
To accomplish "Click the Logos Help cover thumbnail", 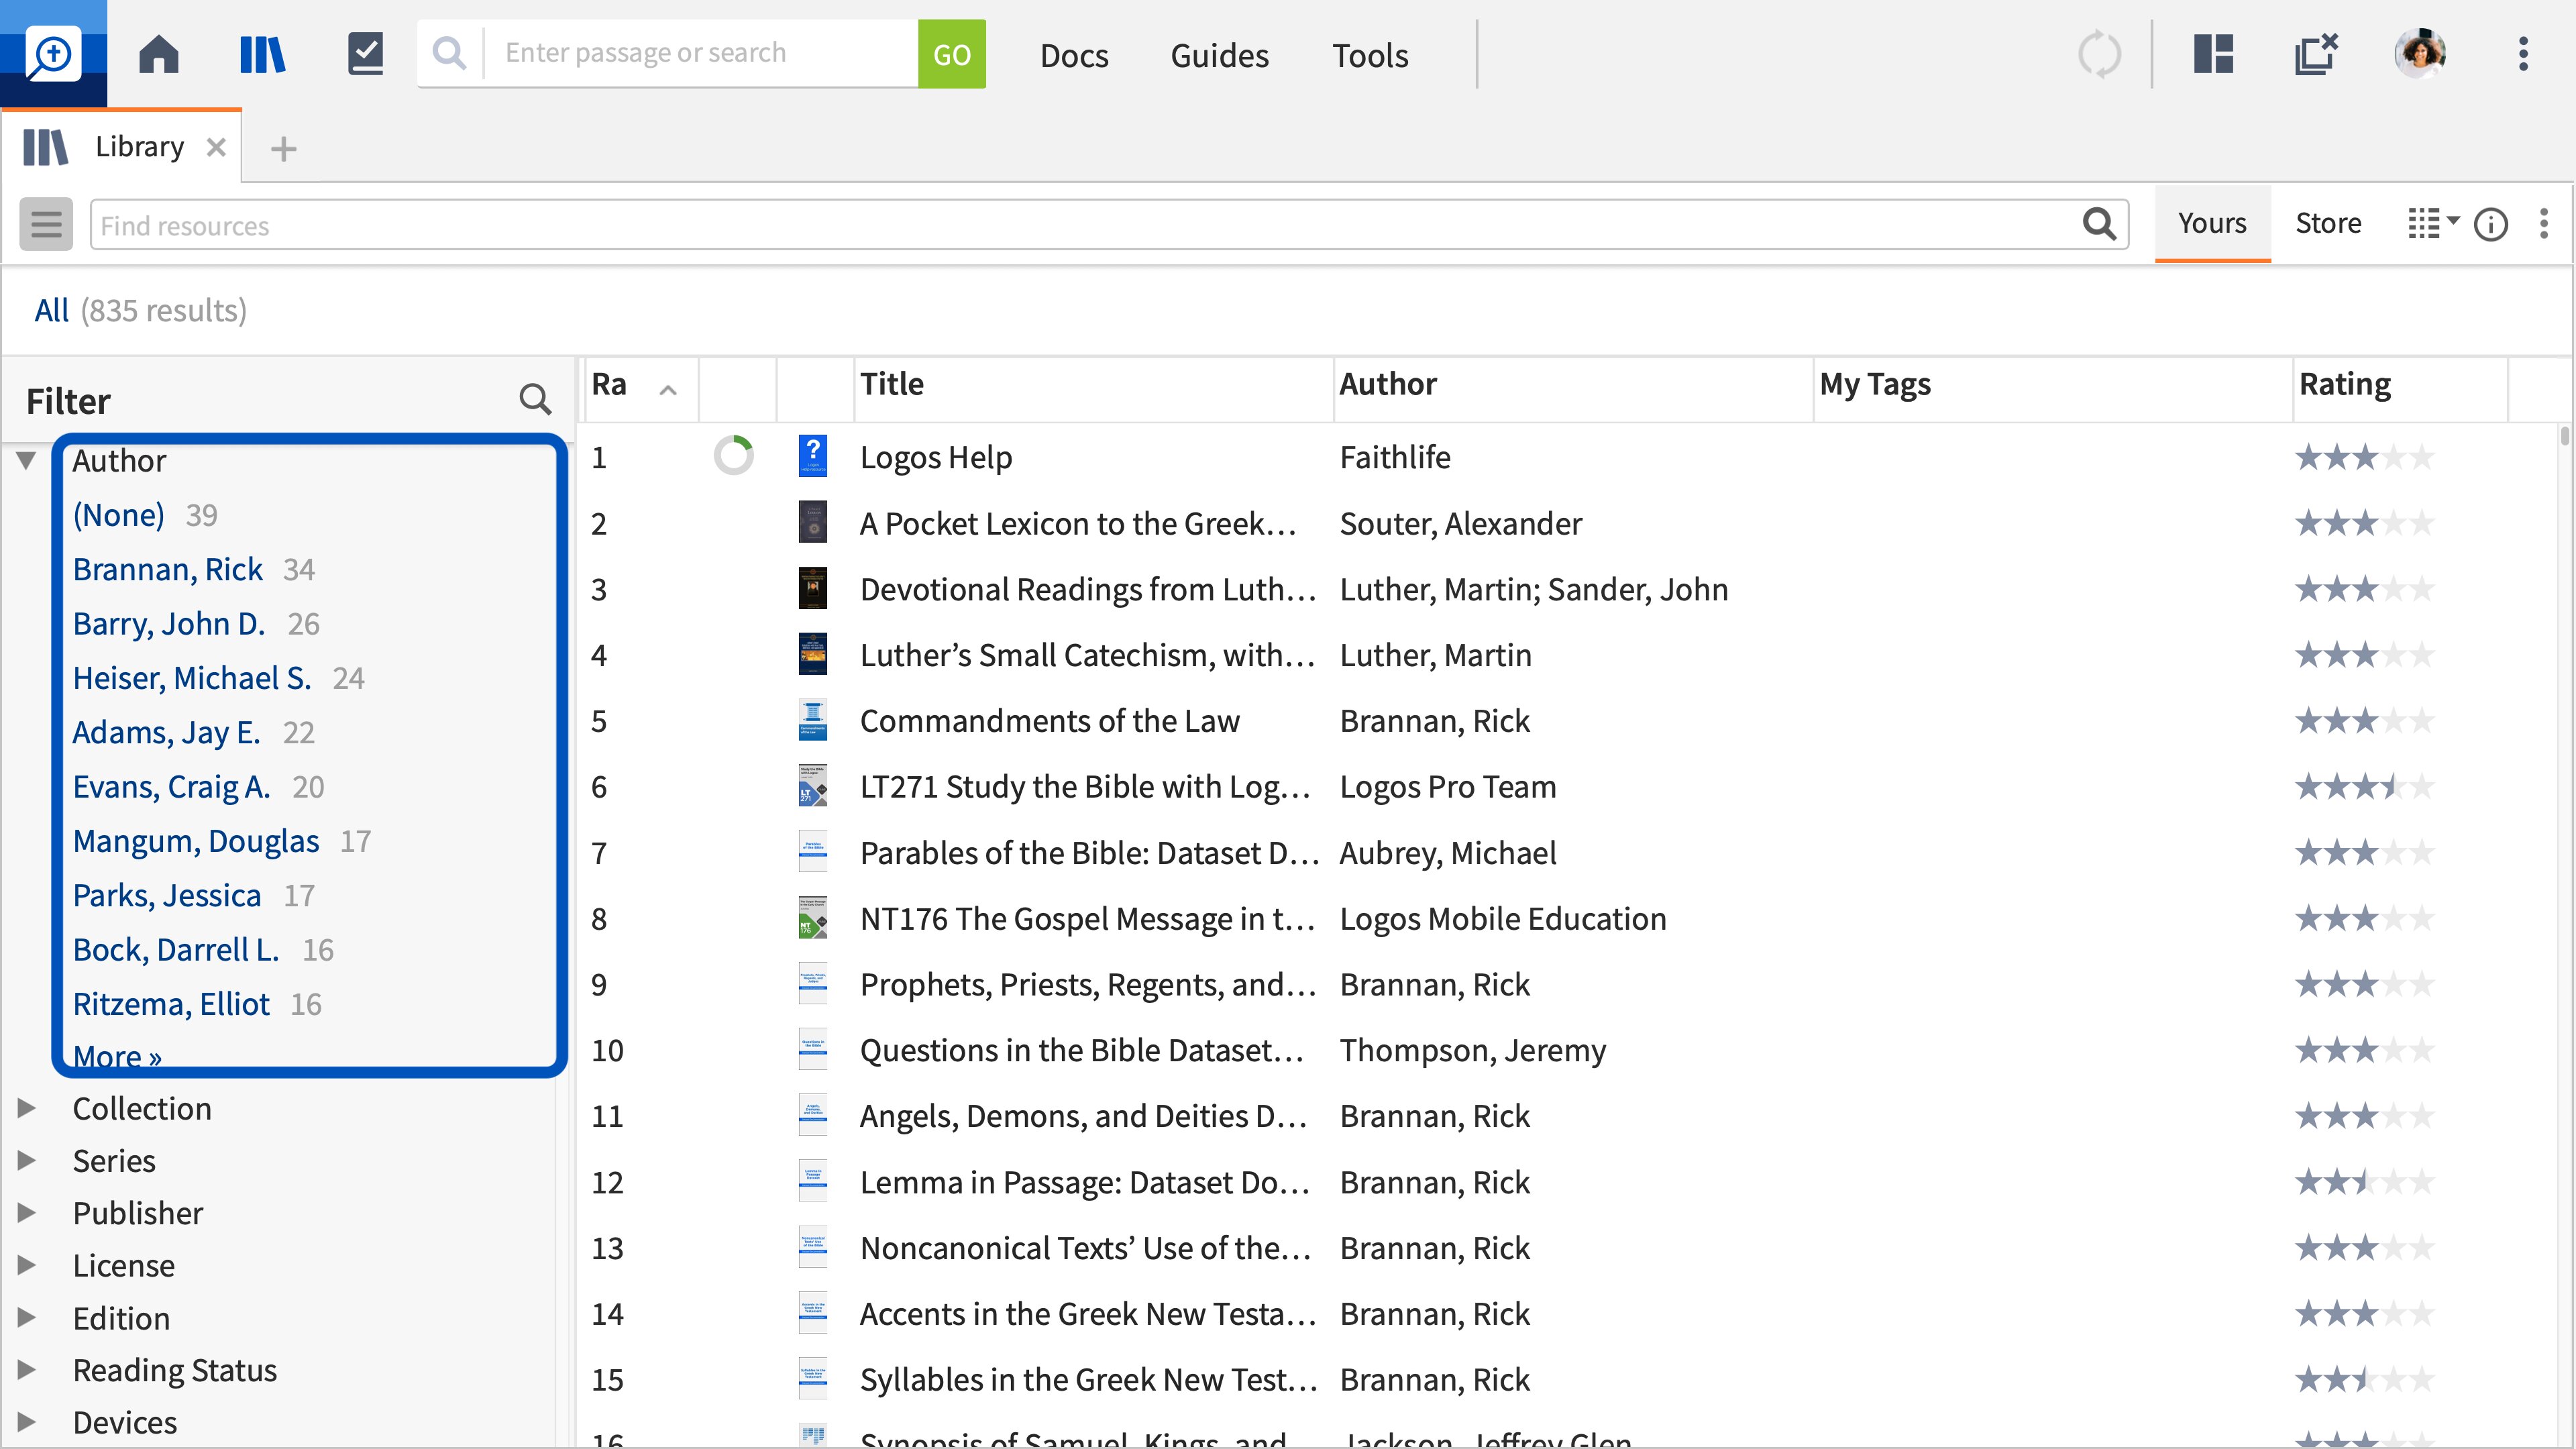I will pyautogui.click(x=812, y=456).
